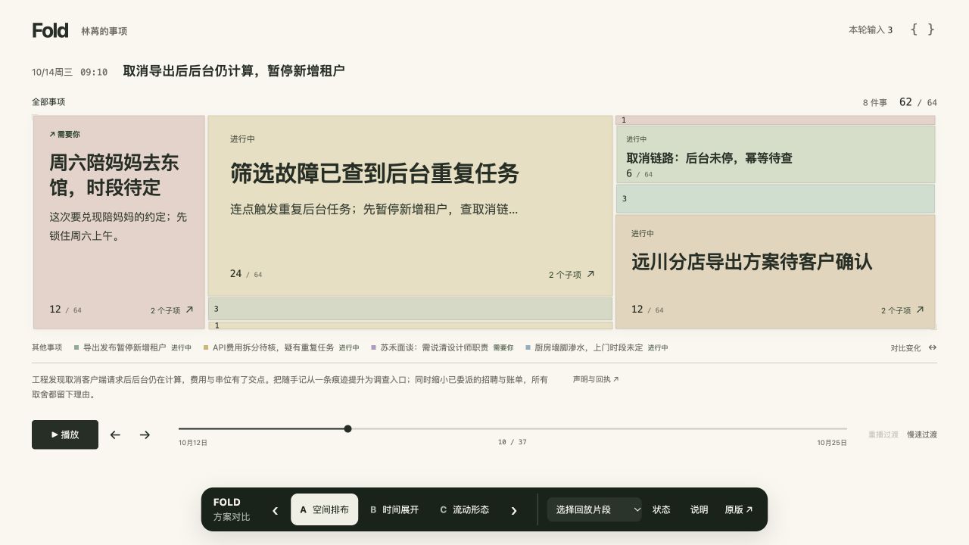Screen dimensions: 969x545
Task: Click the 状态 button in bottom bar
Action: (x=662, y=509)
